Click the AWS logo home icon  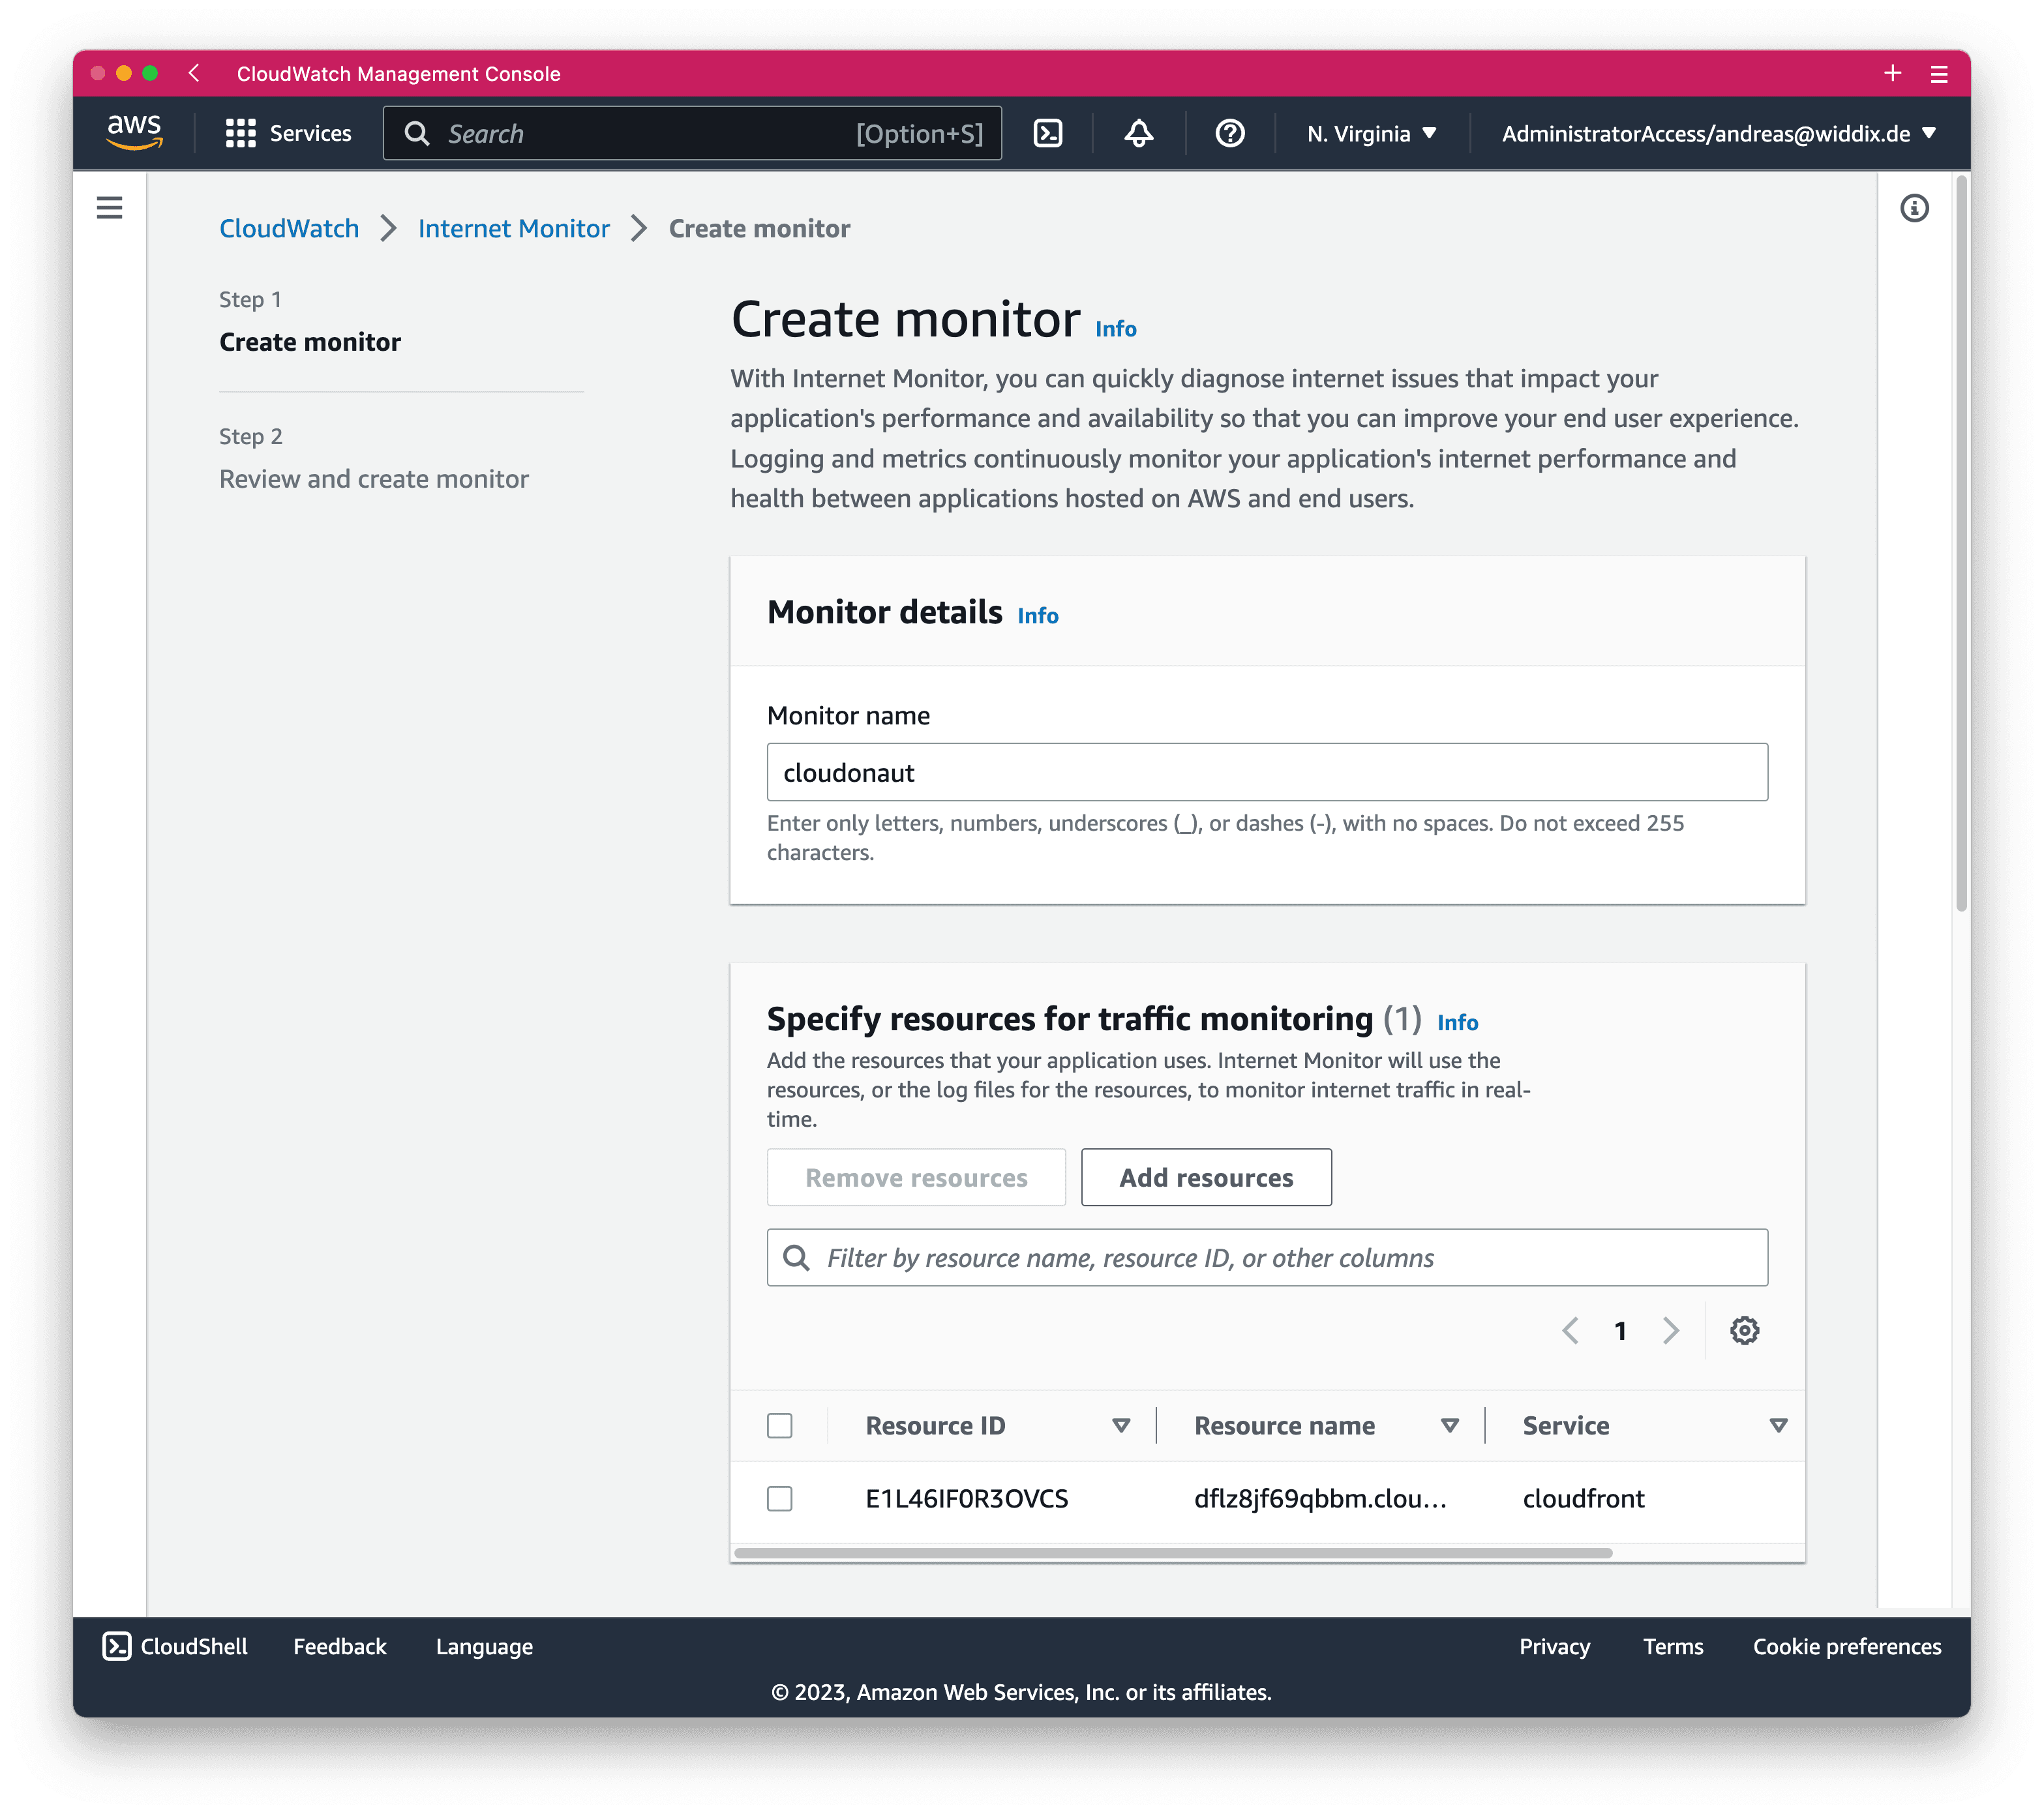(x=134, y=131)
